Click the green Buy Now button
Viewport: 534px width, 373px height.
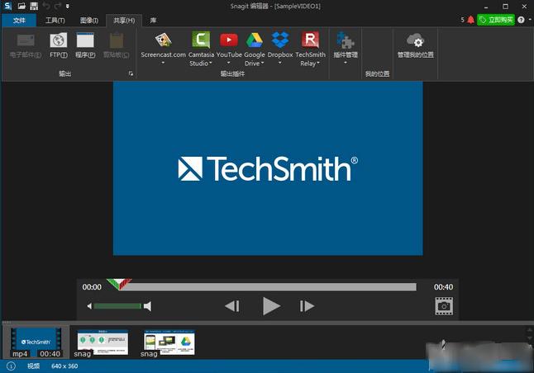[x=495, y=19]
